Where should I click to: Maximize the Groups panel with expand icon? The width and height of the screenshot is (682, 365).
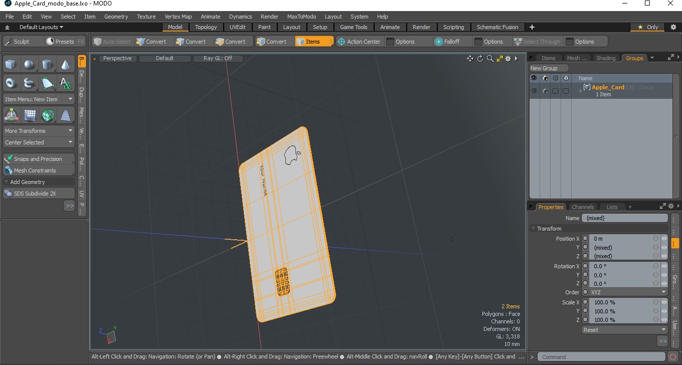(670, 58)
